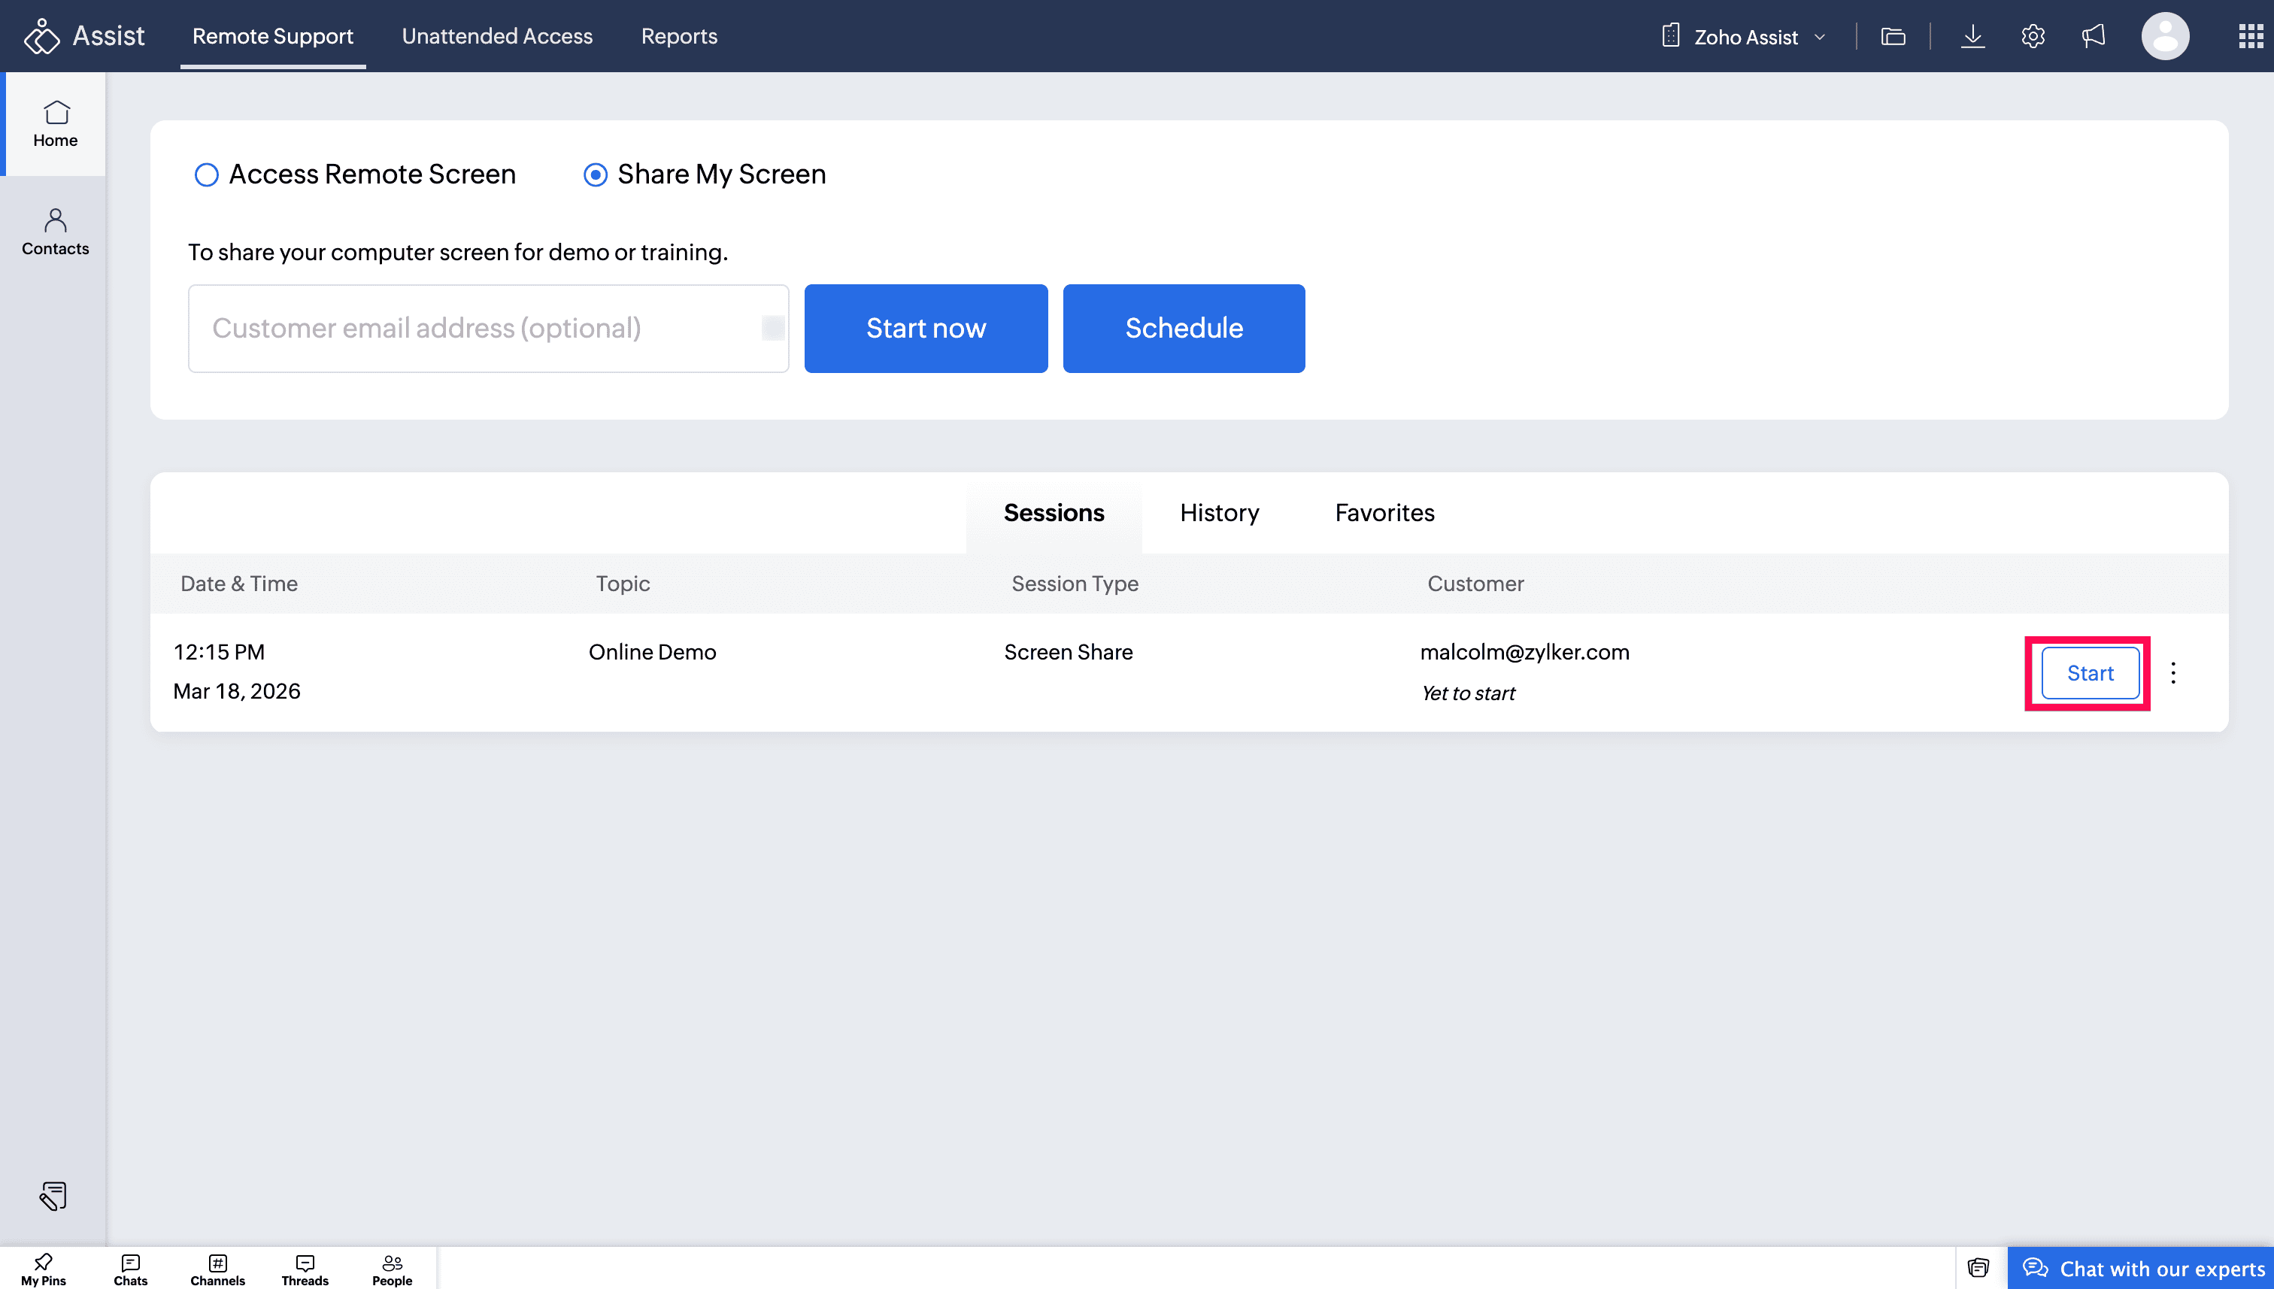
Task: Click the Start now button
Action: [926, 329]
